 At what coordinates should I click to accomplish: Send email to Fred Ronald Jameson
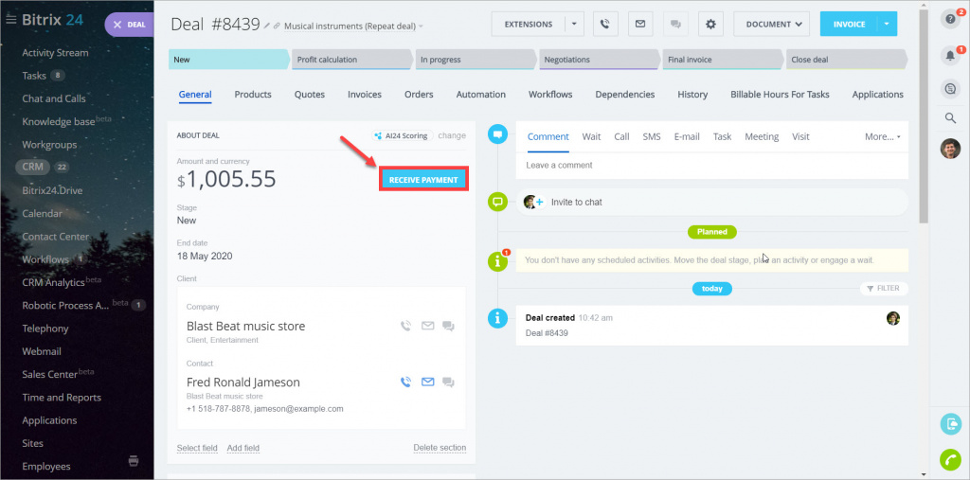(x=427, y=382)
